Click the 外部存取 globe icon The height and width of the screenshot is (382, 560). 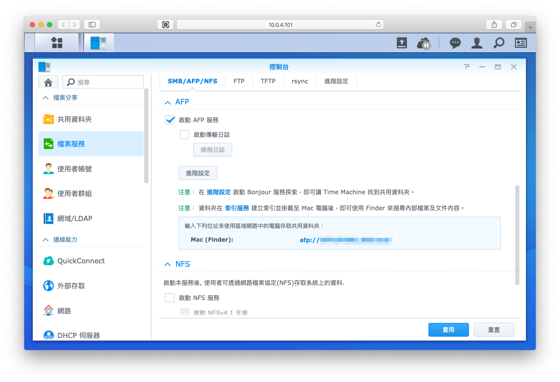pyautogui.click(x=48, y=286)
